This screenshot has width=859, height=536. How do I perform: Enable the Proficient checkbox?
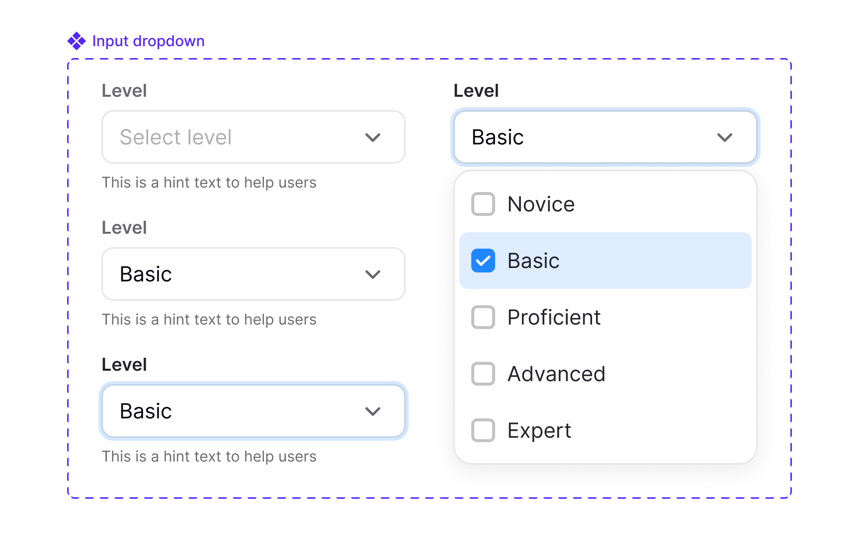pyautogui.click(x=482, y=317)
